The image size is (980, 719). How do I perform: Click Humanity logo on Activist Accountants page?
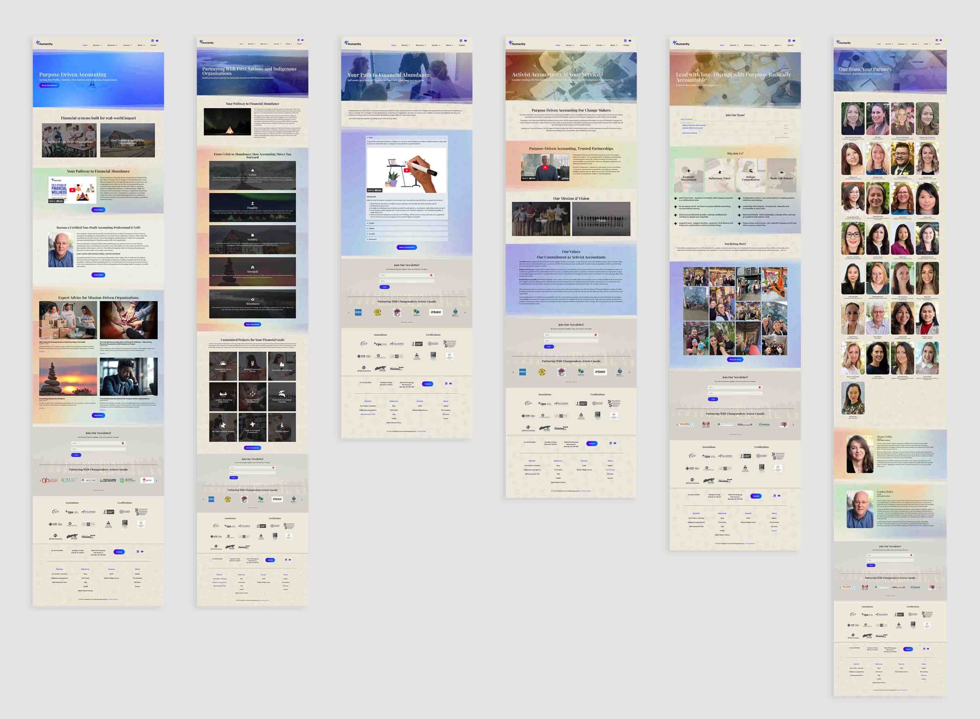[x=518, y=44]
